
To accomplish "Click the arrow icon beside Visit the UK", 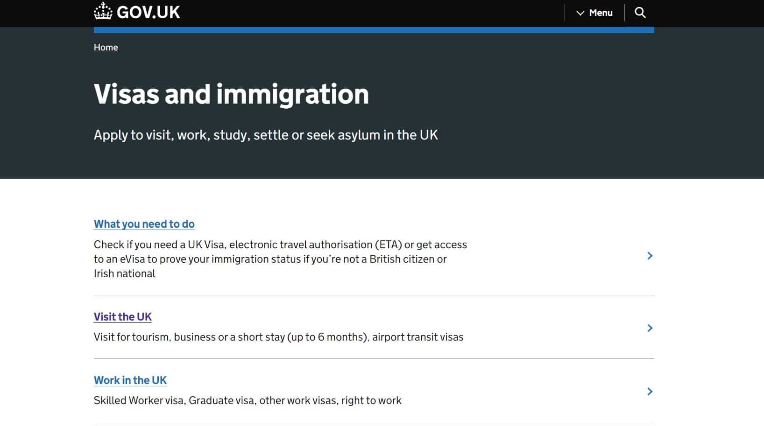I will [x=650, y=328].
